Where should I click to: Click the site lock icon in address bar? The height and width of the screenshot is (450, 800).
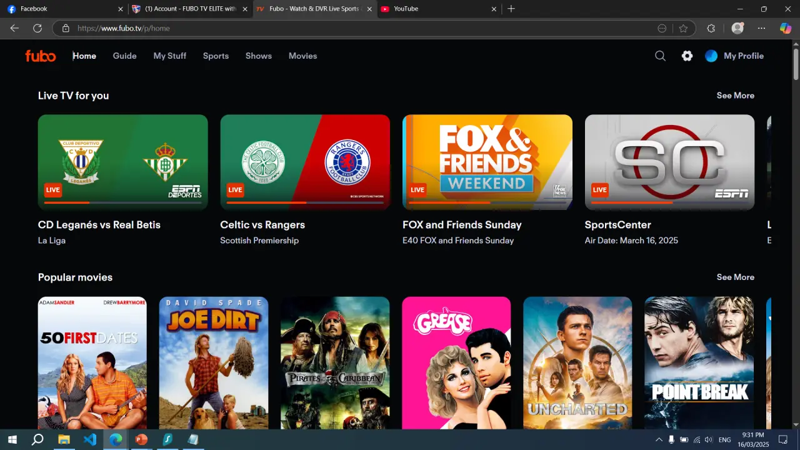(66, 28)
